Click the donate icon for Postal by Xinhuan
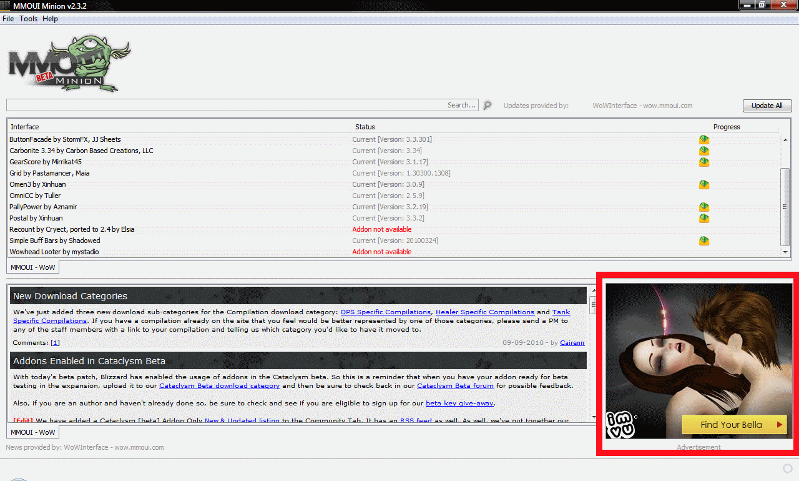This screenshot has height=481, width=799. click(704, 218)
